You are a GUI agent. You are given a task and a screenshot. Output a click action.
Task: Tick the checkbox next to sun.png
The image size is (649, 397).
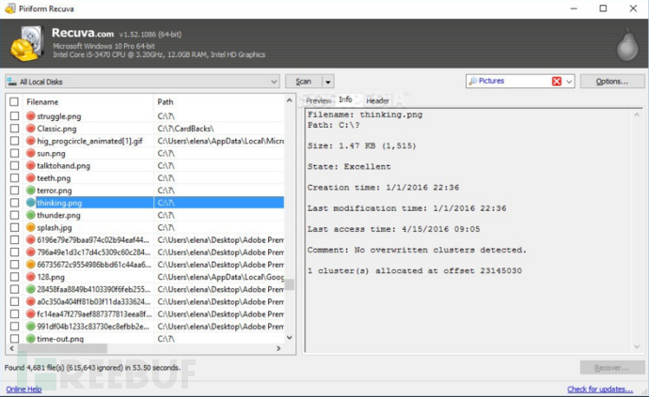[x=14, y=153]
